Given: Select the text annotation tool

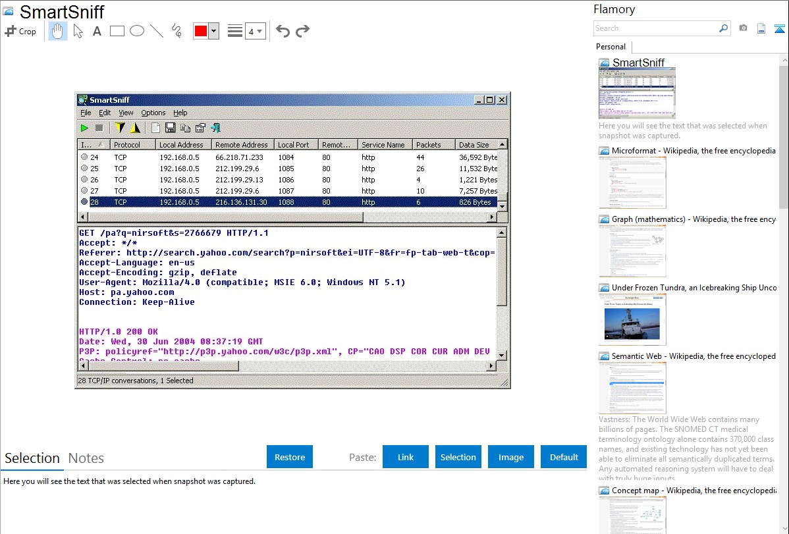Looking at the screenshot, I should pos(97,31).
